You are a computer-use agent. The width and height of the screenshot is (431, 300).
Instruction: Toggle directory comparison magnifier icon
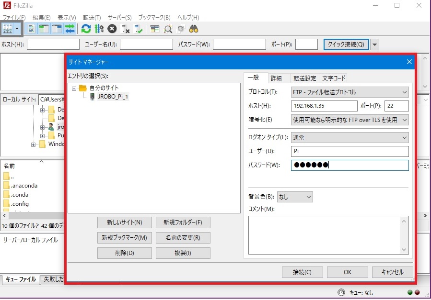168,29
